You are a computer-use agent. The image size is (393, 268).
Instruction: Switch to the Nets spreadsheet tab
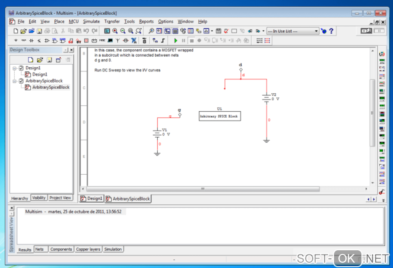tap(40, 249)
